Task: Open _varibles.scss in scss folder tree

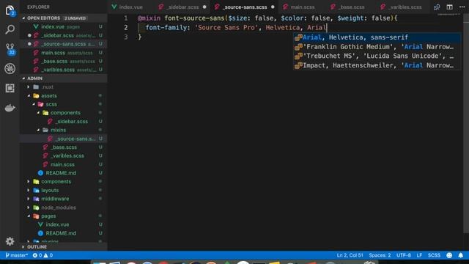Action: tap(63, 156)
